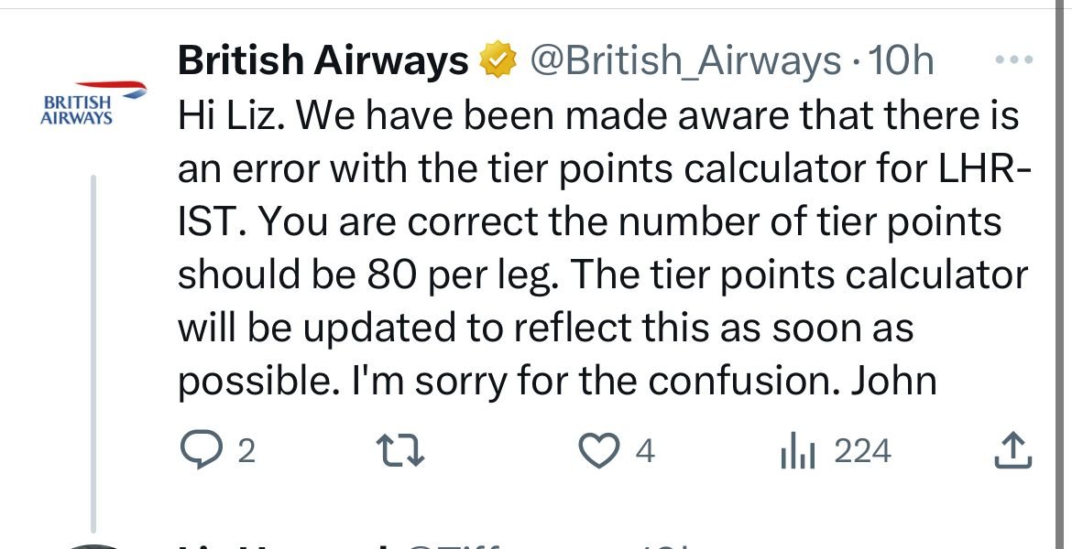The width and height of the screenshot is (1072, 549).
Task: Share the tweet using the share icon
Action: (1013, 450)
